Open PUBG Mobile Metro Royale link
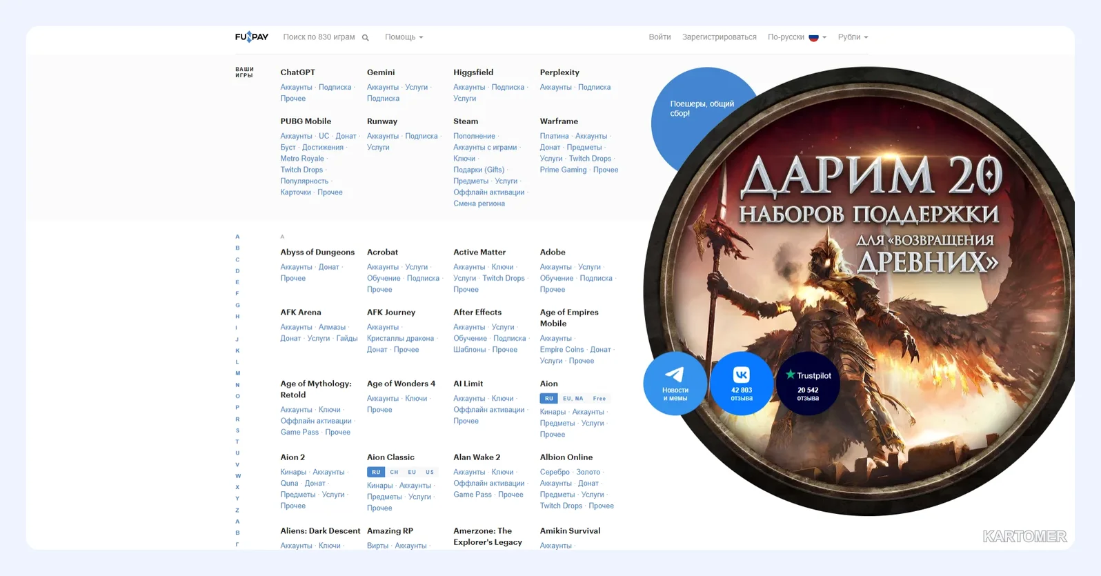Image resolution: width=1101 pixels, height=576 pixels. click(302, 159)
